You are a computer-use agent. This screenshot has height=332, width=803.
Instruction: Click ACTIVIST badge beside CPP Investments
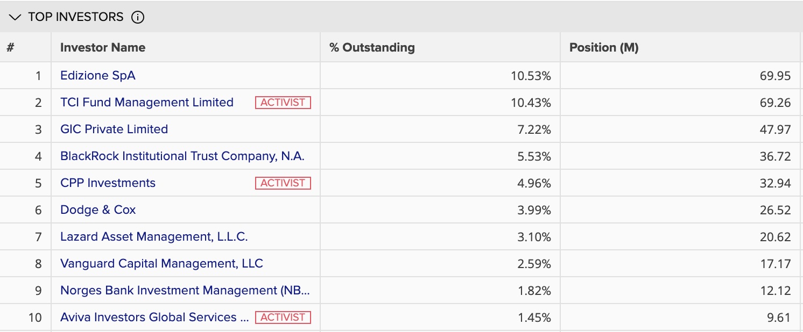tap(283, 183)
